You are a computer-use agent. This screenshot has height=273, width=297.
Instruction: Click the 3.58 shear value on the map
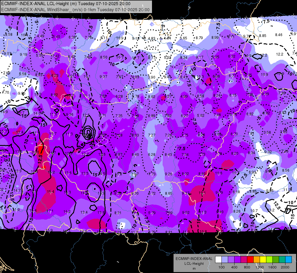pos(267,133)
